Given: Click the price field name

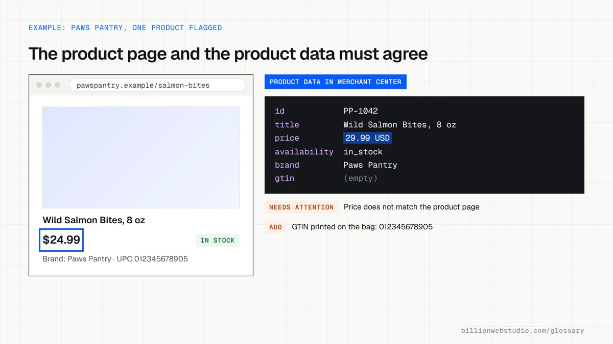Looking at the screenshot, I should (287, 138).
